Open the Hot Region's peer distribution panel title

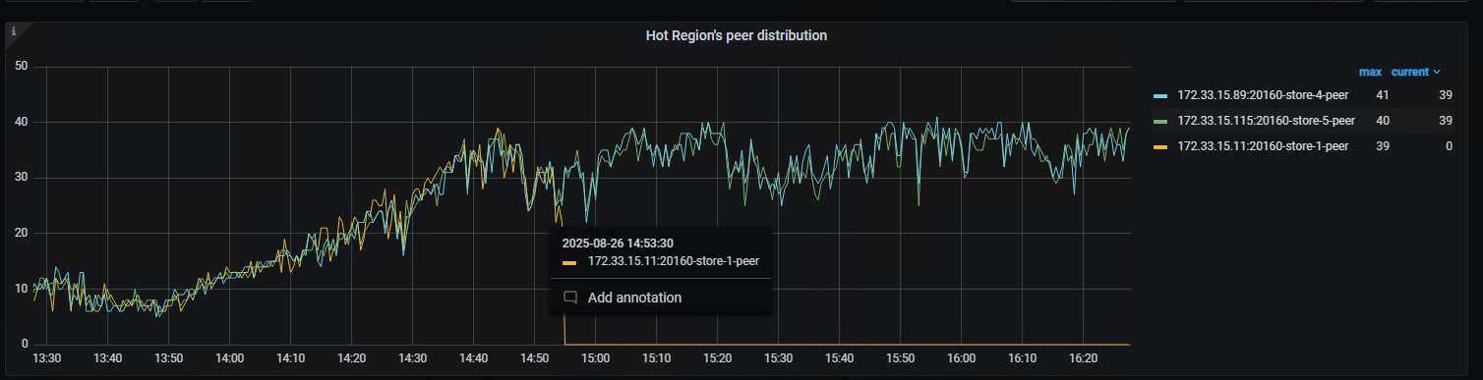(736, 35)
